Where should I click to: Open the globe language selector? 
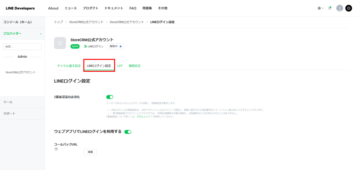(x=320, y=8)
